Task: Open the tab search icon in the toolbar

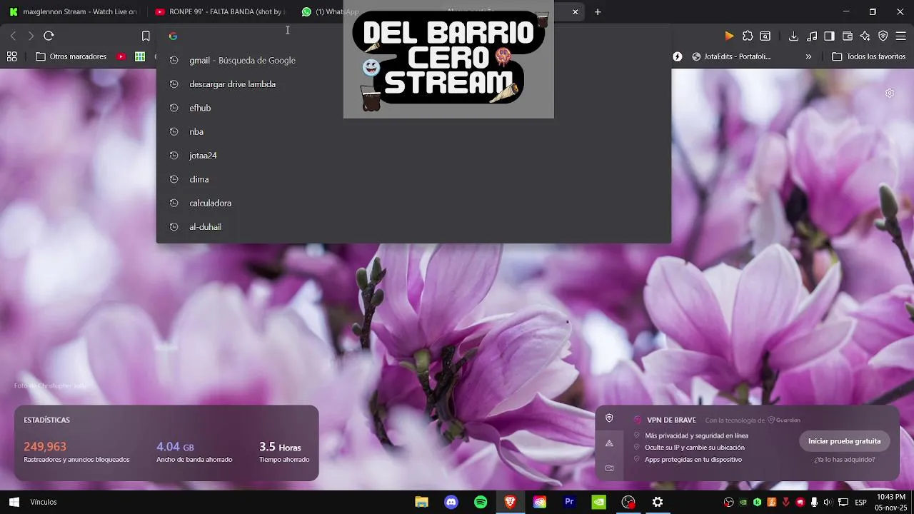Action: (765, 36)
